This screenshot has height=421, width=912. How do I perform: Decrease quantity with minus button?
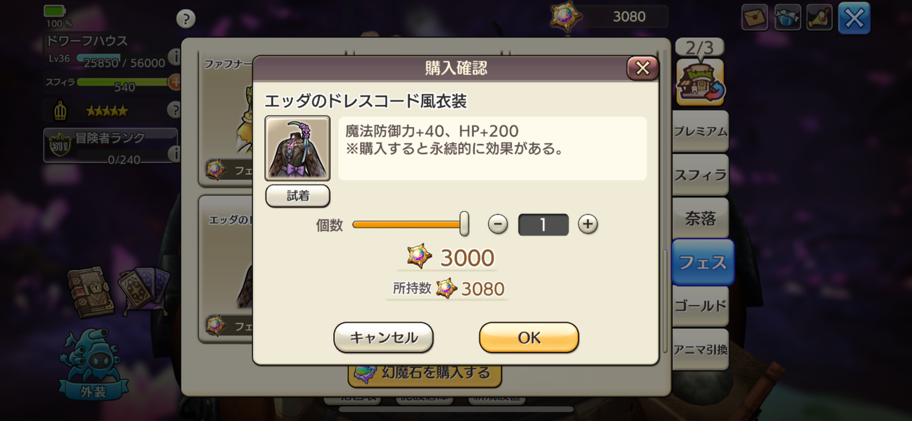click(x=498, y=224)
